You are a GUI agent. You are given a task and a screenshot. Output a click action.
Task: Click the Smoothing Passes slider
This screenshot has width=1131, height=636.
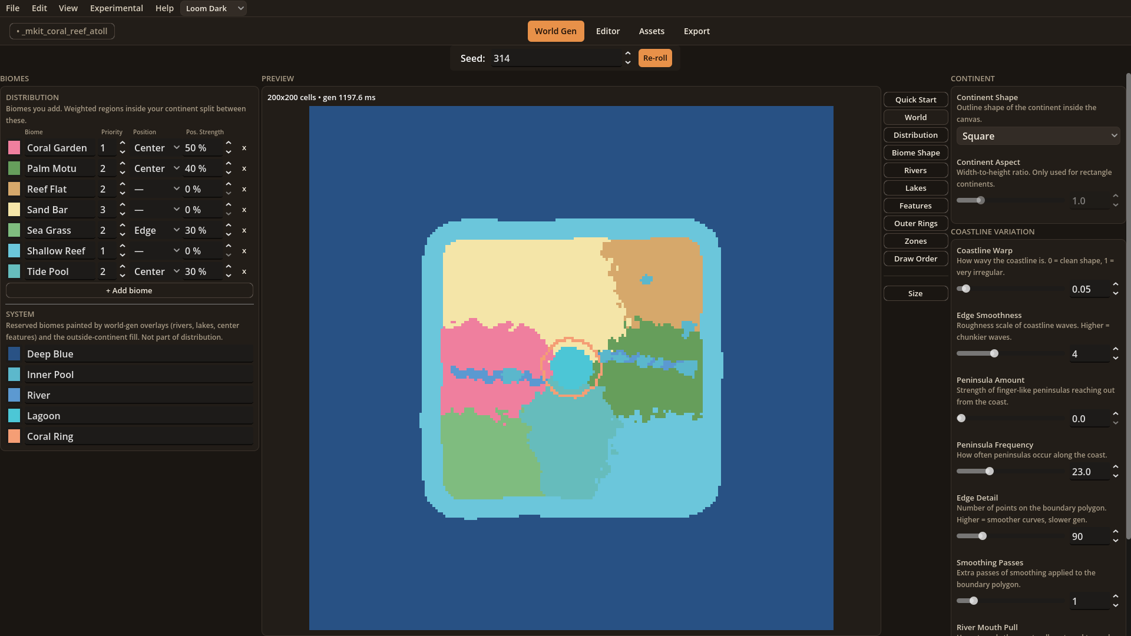click(1011, 601)
